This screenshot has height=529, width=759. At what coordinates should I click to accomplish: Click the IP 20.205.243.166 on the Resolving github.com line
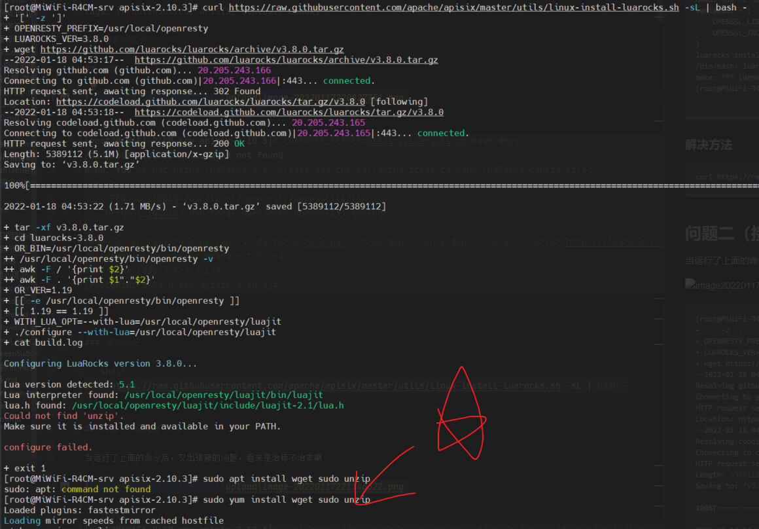coord(234,70)
